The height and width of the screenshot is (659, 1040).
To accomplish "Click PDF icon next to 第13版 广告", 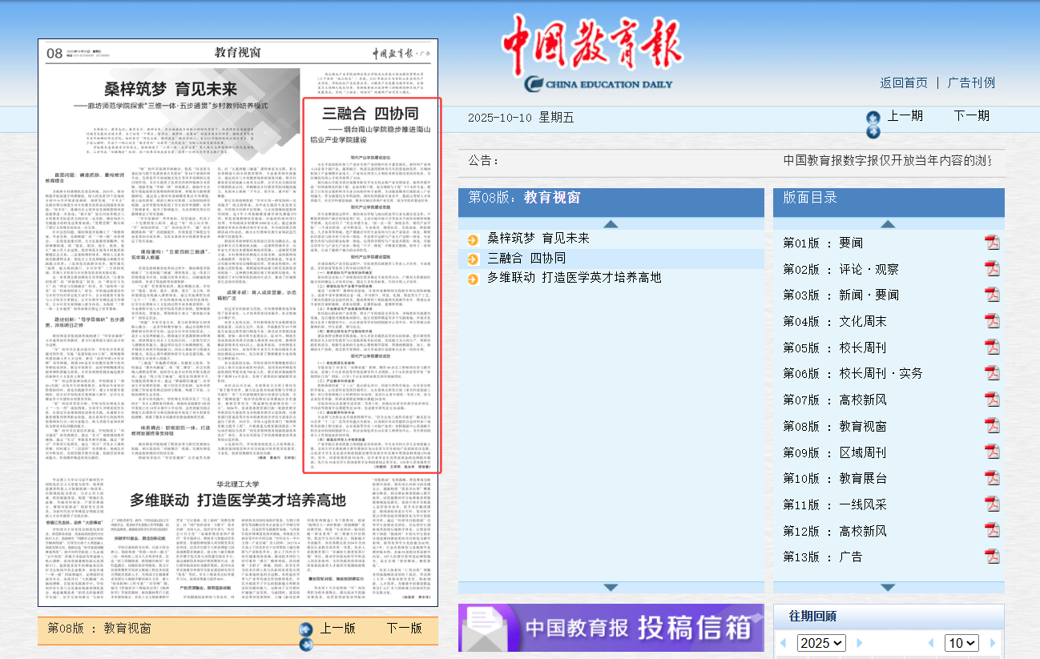I will (991, 557).
